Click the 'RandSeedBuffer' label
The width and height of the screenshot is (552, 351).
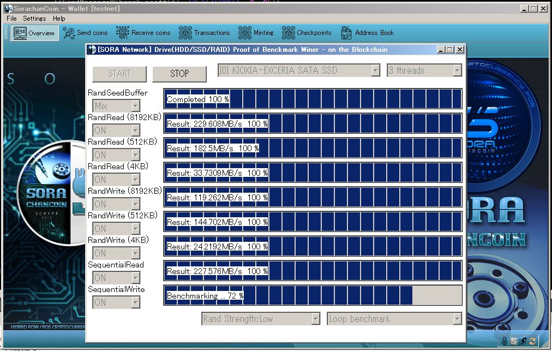click(x=118, y=93)
